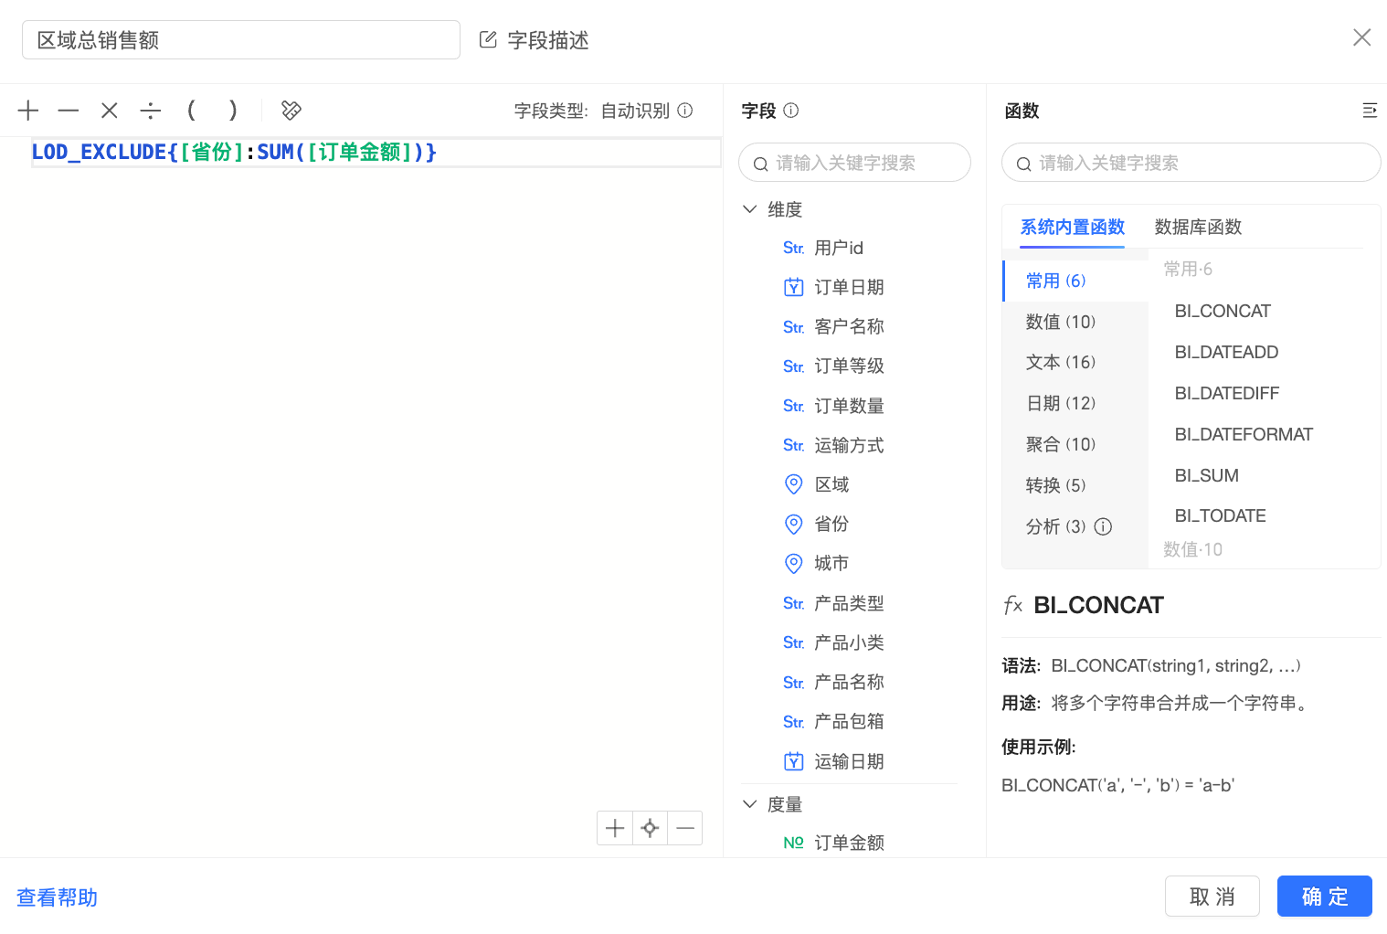The width and height of the screenshot is (1387, 934).
Task: Choose the BI_SUM function
Action: [1207, 475]
